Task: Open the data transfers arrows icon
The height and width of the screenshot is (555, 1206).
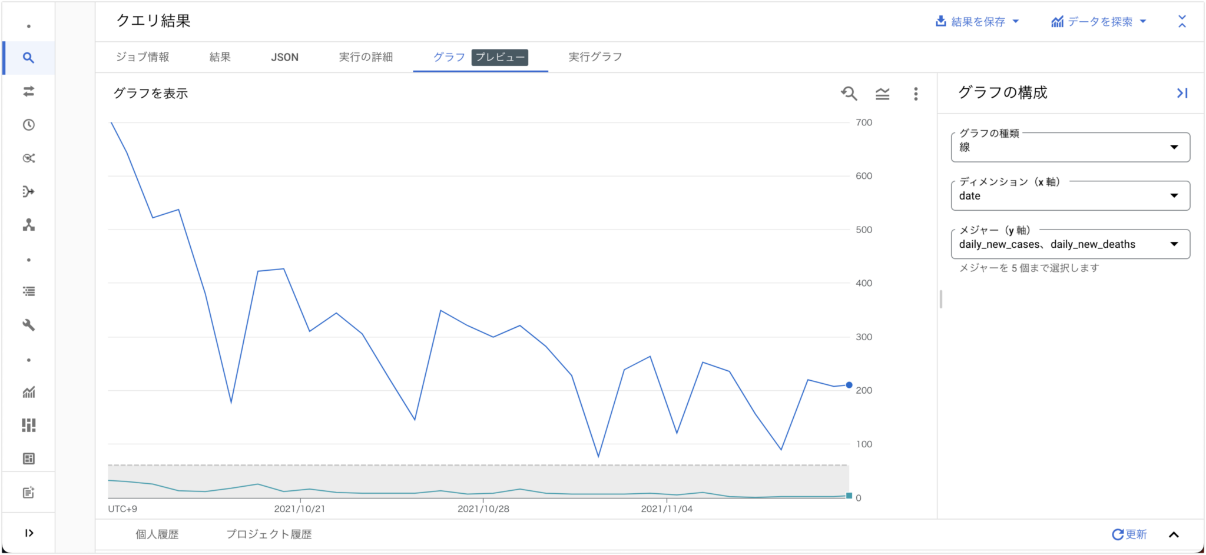Action: tap(28, 91)
